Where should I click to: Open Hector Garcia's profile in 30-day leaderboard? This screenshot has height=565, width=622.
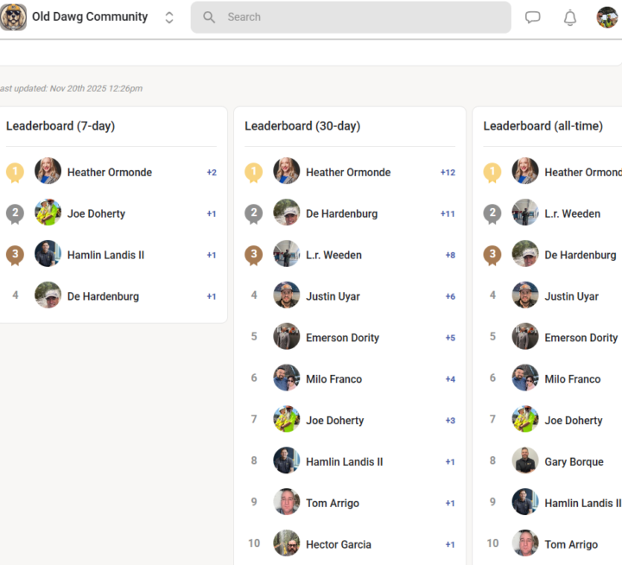click(338, 544)
